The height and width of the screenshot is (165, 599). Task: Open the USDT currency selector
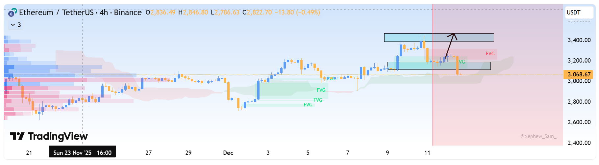tap(579, 13)
